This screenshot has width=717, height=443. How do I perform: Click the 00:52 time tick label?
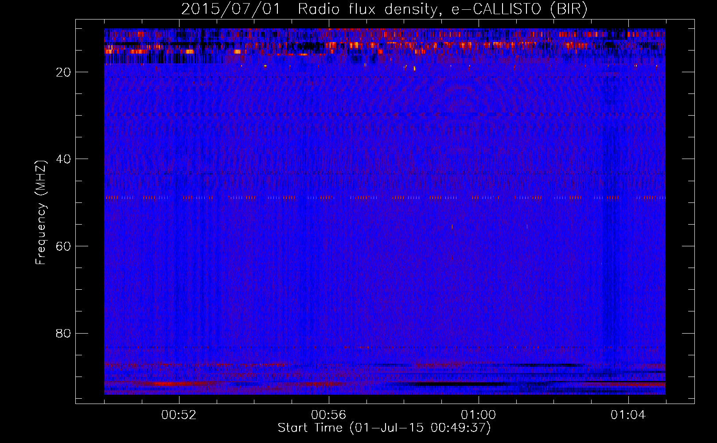(x=179, y=415)
